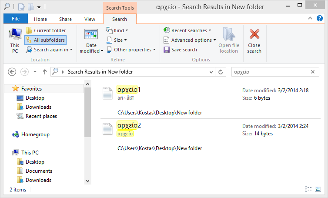Click the Kind filter icon

pos(109,30)
